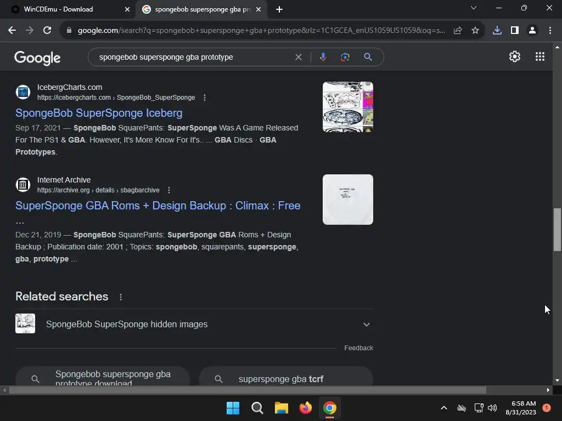Image resolution: width=562 pixels, height=421 pixels.
Task: Open network status tray icon
Action: [479, 408]
